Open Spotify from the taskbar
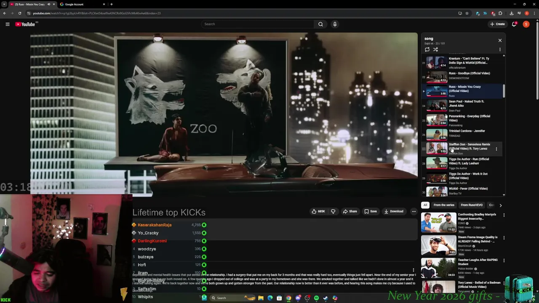The height and width of the screenshot is (303, 539). click(316, 298)
